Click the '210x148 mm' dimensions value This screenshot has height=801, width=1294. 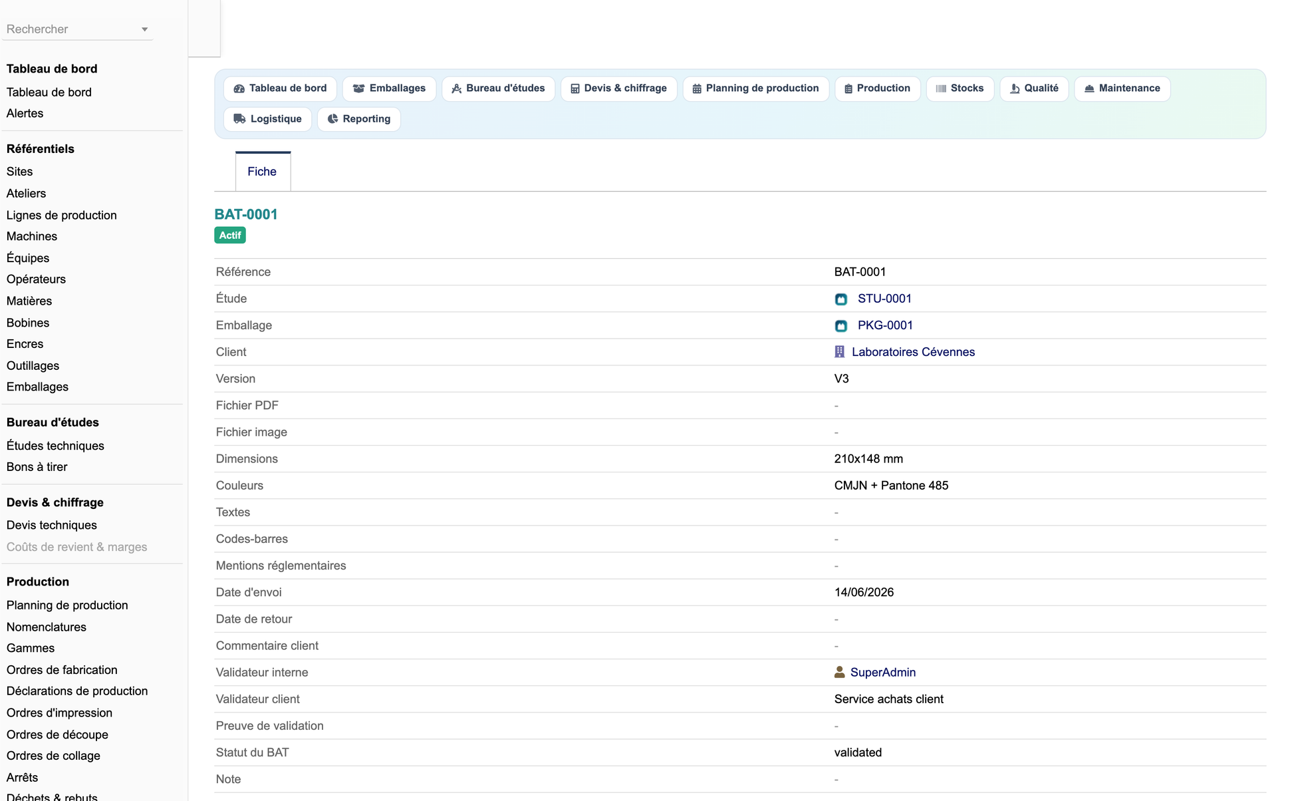868,459
